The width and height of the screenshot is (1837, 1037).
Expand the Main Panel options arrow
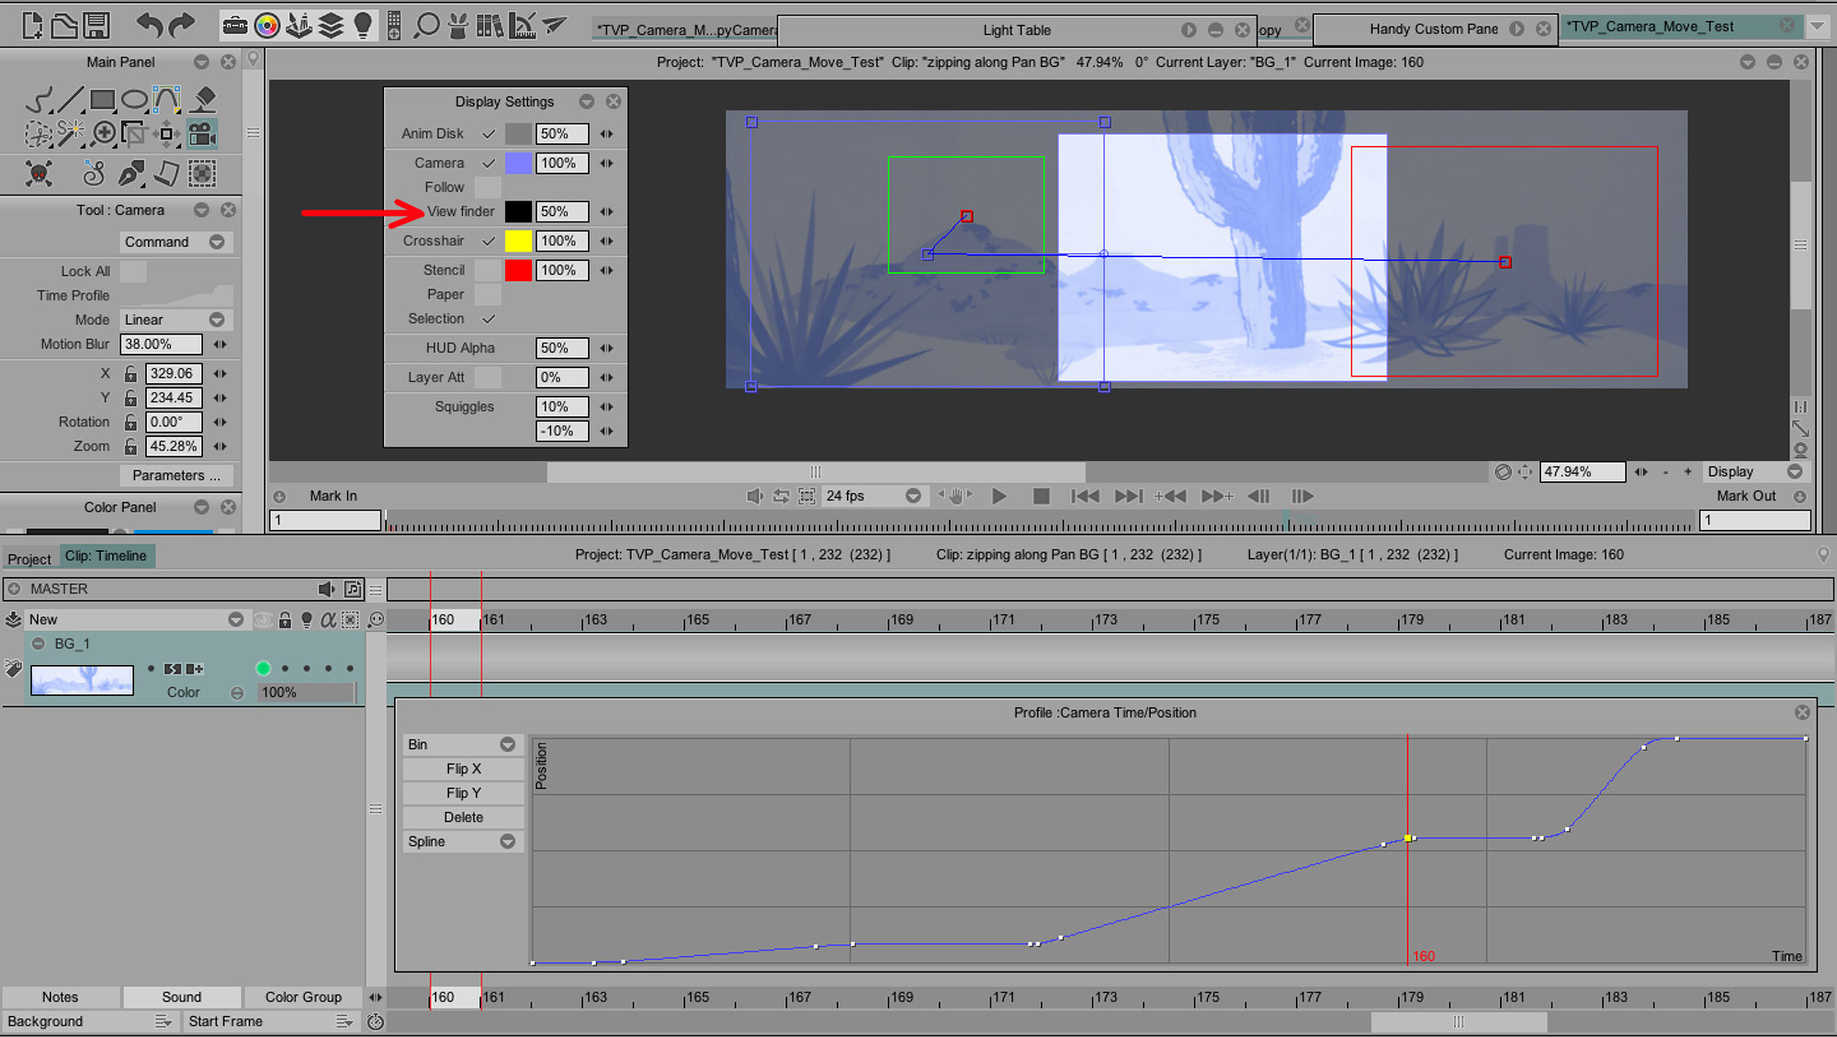(x=201, y=62)
